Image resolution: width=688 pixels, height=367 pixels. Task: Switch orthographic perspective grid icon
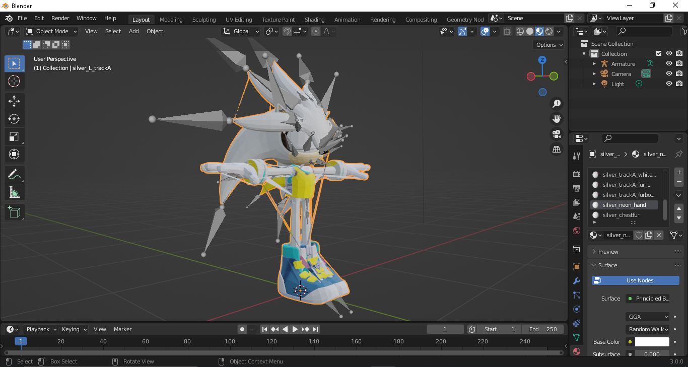click(557, 149)
